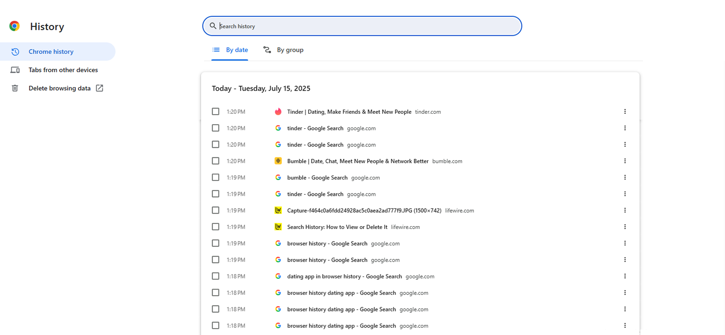Image resolution: width=725 pixels, height=335 pixels.
Task: Click the Tinder flame favicon
Action: (278, 112)
